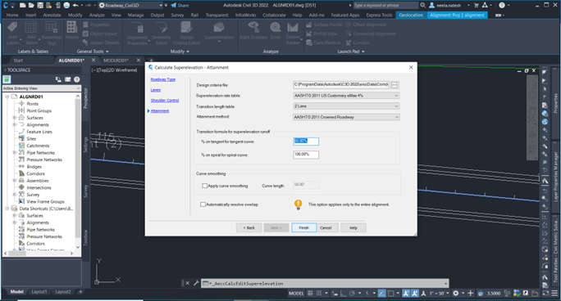The width and height of the screenshot is (561, 301).
Task: Click the command line close X icon
Action: pos(188,283)
